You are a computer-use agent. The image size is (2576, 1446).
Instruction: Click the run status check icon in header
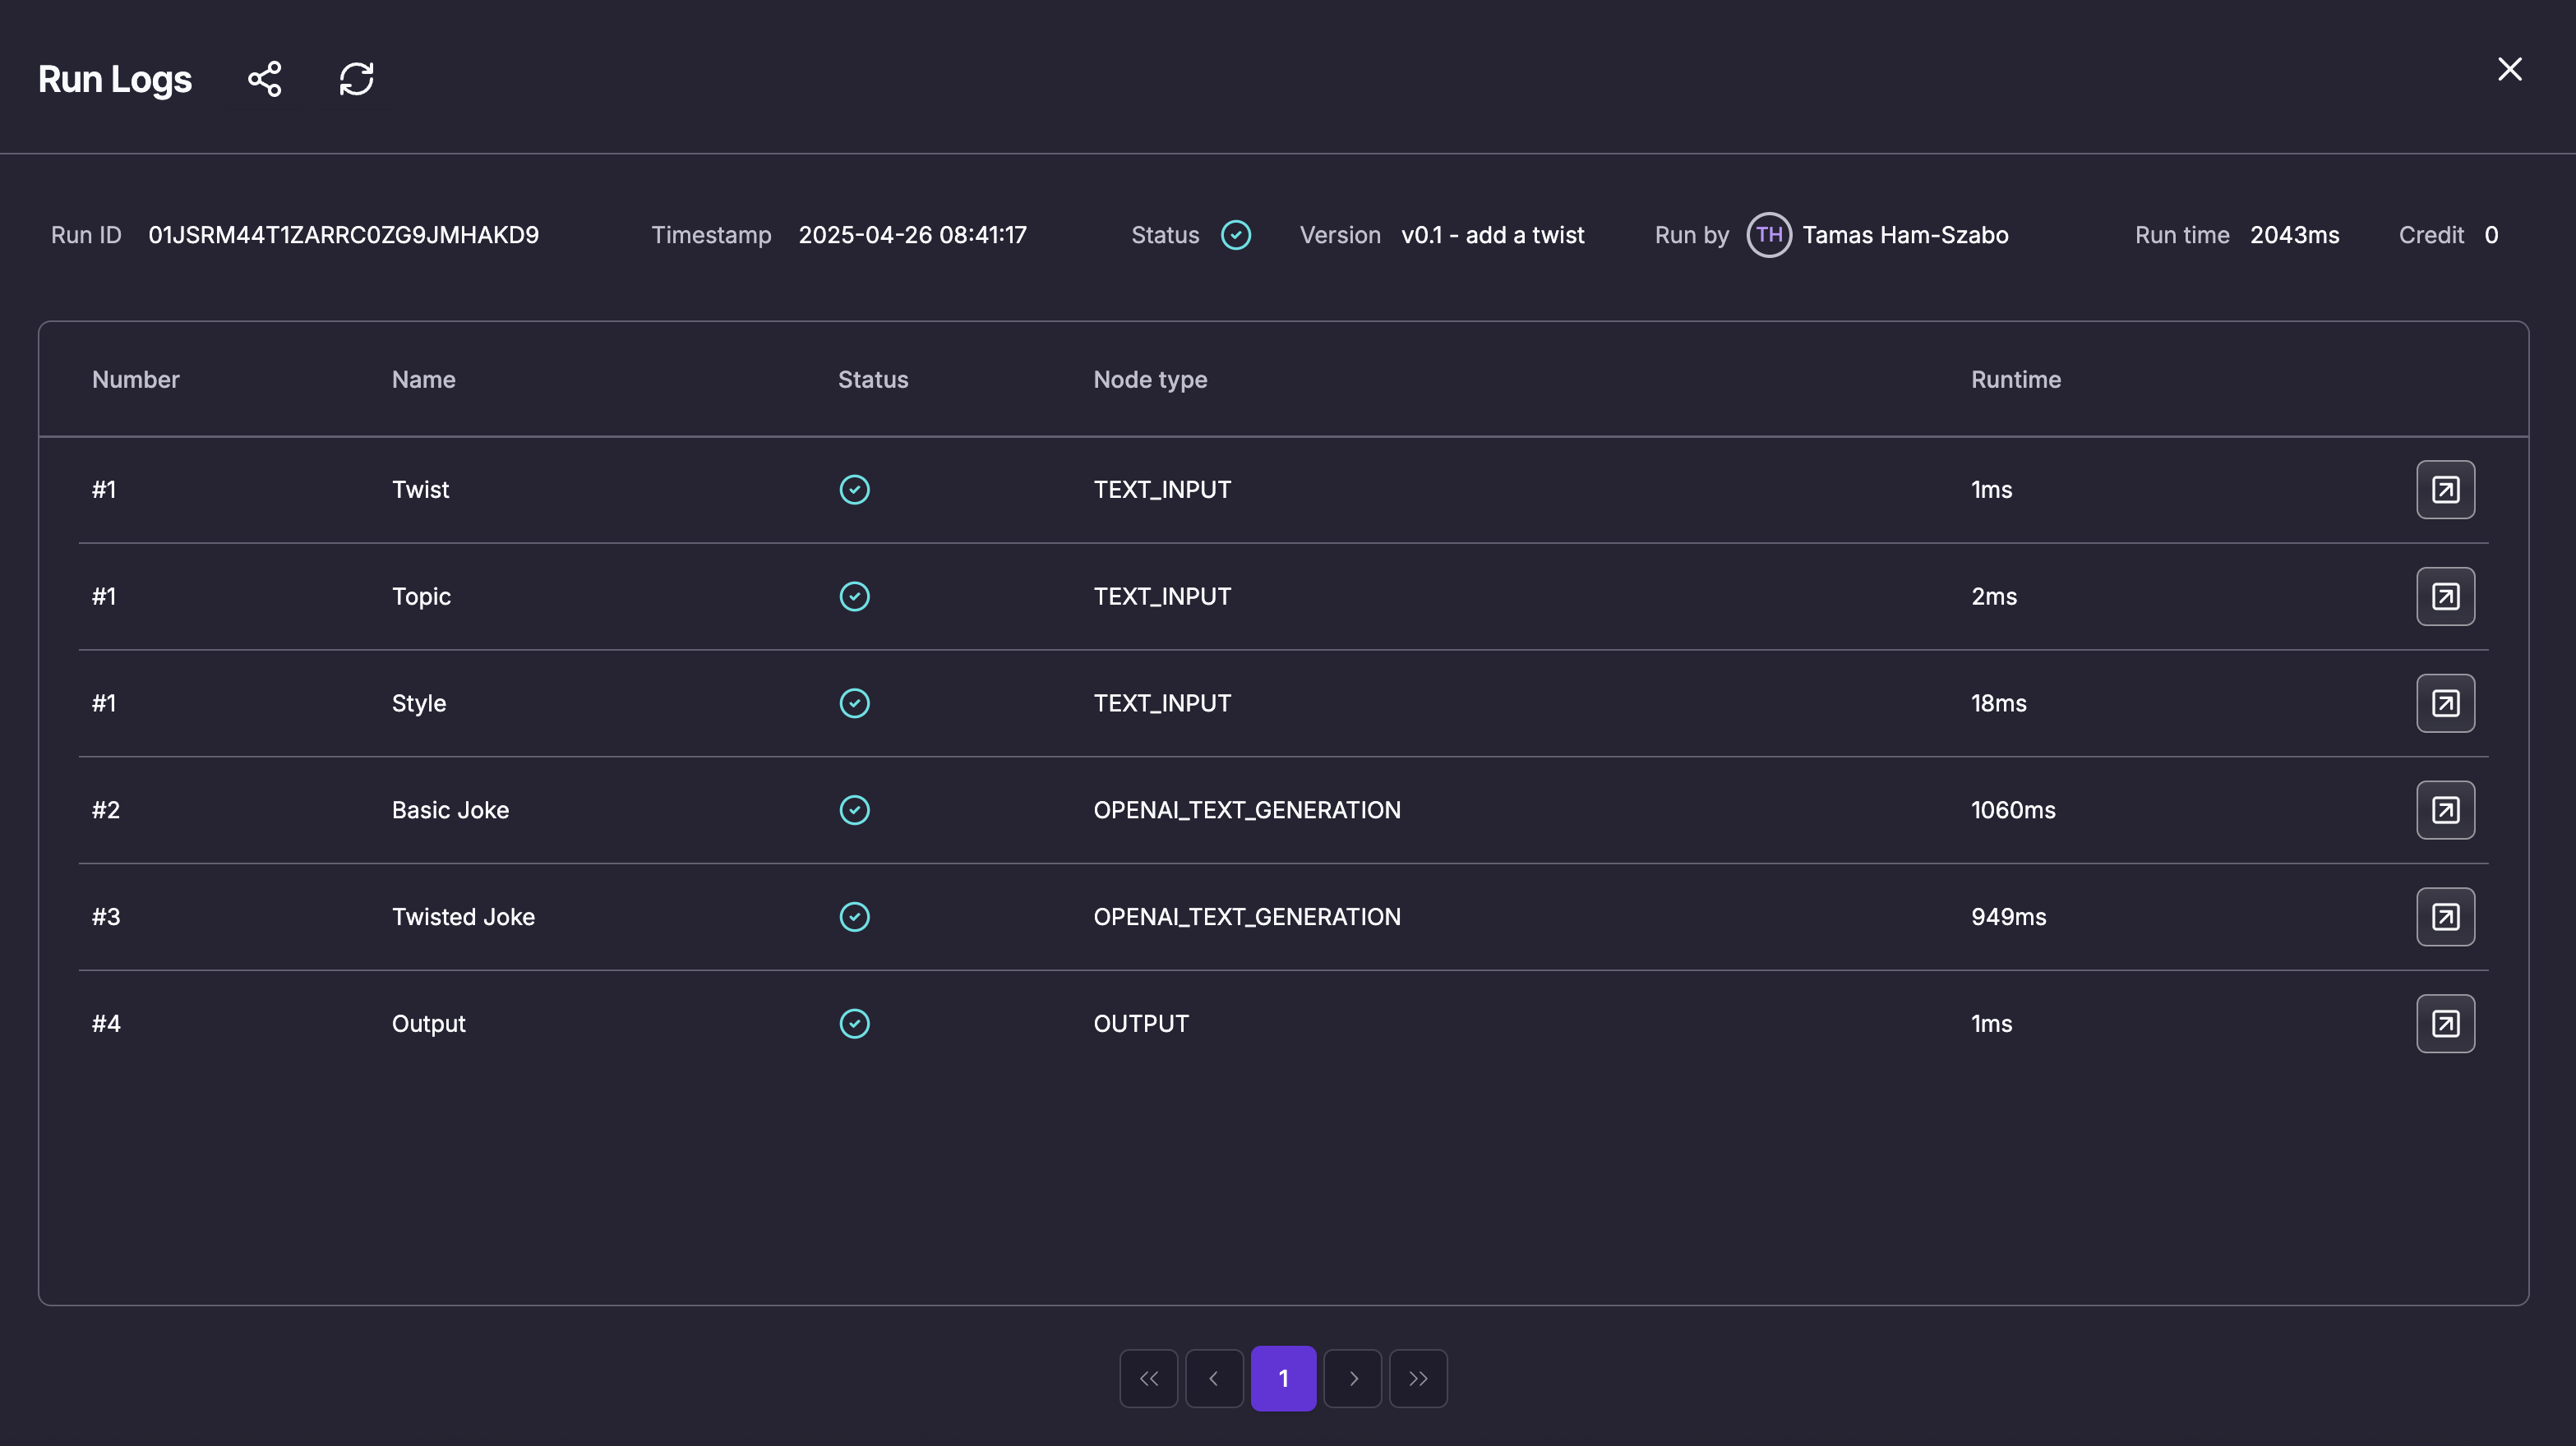pos(1236,235)
